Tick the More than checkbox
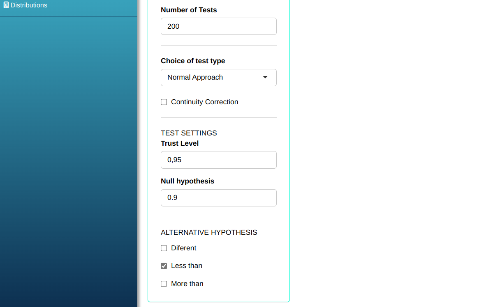The height and width of the screenshot is (307, 493). [x=164, y=284]
